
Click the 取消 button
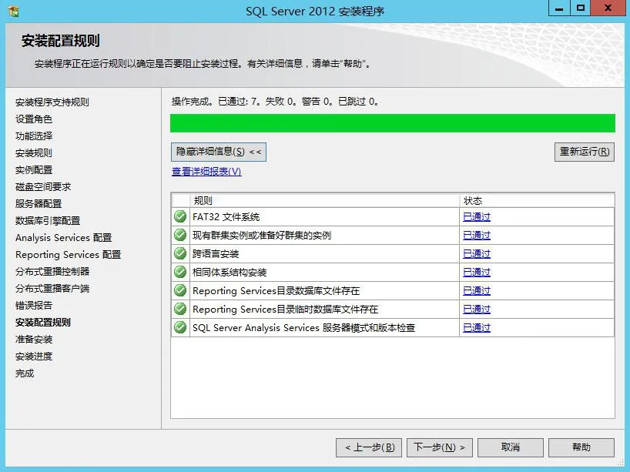(x=510, y=447)
